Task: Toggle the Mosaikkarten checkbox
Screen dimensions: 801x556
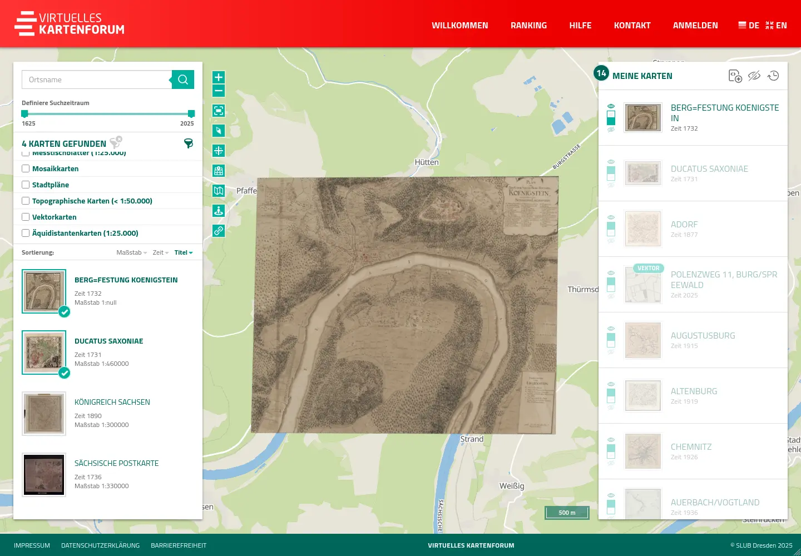Action: (x=26, y=168)
